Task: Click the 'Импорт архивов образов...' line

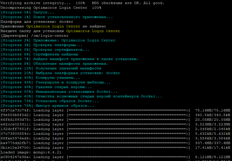Action: [47, 106]
